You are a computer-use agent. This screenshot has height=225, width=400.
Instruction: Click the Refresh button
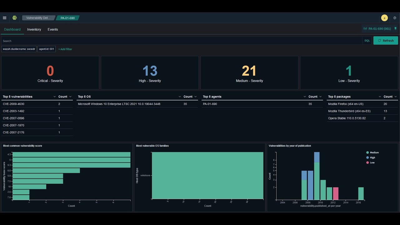tap(386, 41)
